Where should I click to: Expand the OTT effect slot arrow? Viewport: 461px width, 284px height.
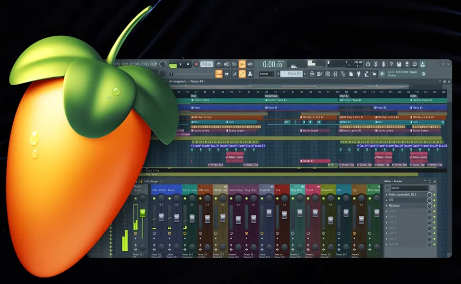(387, 200)
